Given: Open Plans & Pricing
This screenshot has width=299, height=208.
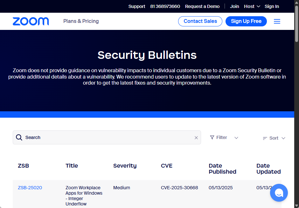Looking at the screenshot, I should point(81,21).
